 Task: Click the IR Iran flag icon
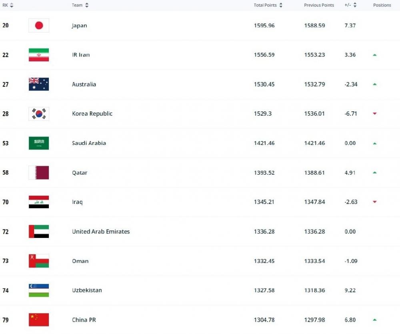coord(39,55)
